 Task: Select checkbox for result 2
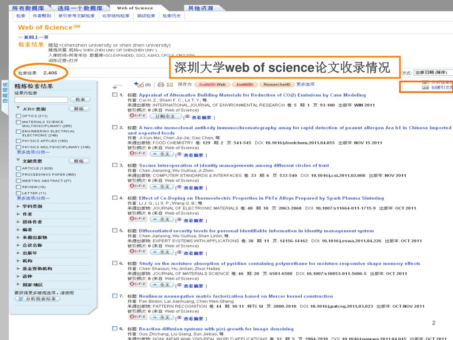115,127
